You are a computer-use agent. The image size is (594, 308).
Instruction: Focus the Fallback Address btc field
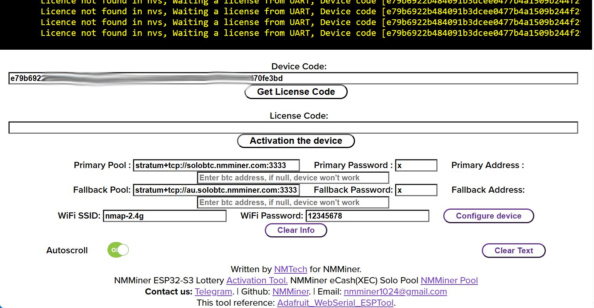point(293,202)
